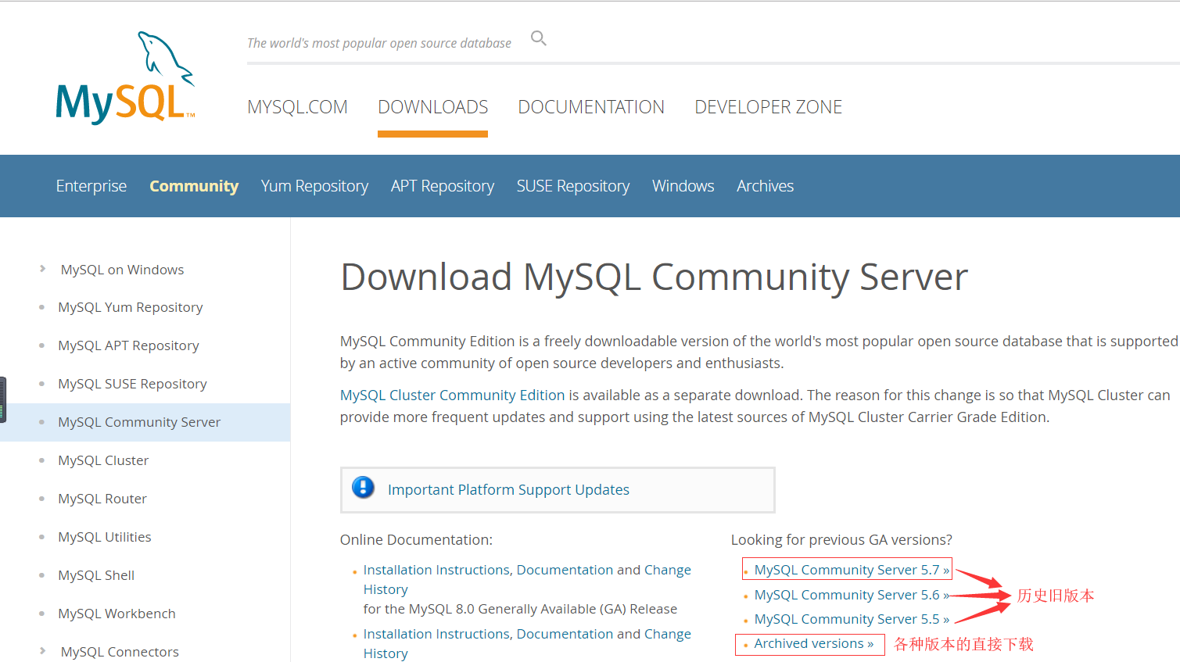
Task: Select MySQL APT Repository in the sidebar
Action: tap(128, 345)
